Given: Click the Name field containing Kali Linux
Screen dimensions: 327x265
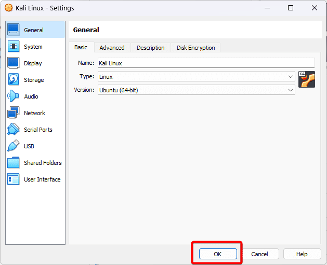Looking at the screenshot, I should tap(206, 63).
